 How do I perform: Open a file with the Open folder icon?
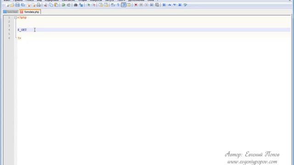pyautogui.click(x=12, y=5)
